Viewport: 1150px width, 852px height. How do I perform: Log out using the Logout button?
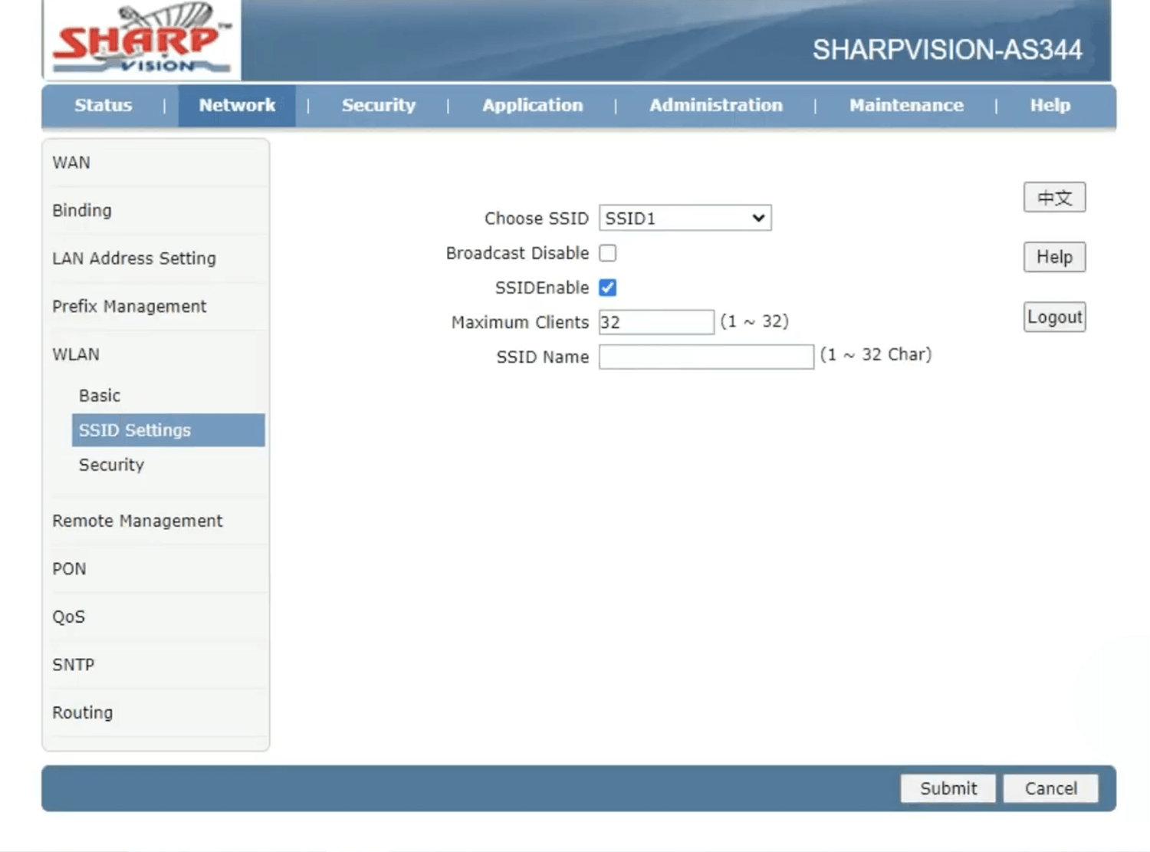pos(1054,317)
